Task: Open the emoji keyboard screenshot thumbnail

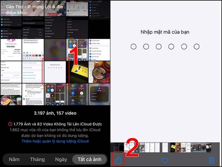Action: pos(33,49)
